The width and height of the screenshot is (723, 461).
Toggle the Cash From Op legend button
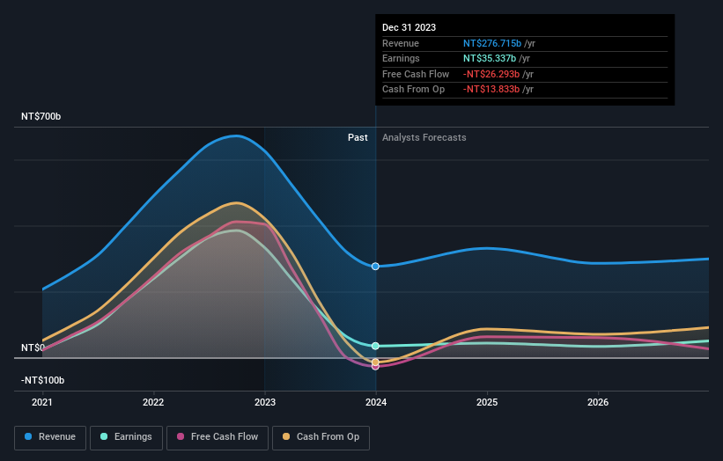(321, 437)
